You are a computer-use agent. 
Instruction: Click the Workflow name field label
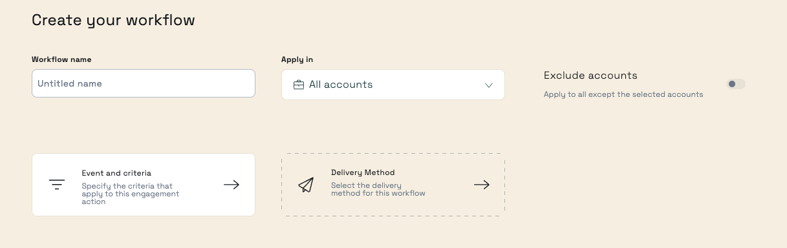[x=61, y=59]
